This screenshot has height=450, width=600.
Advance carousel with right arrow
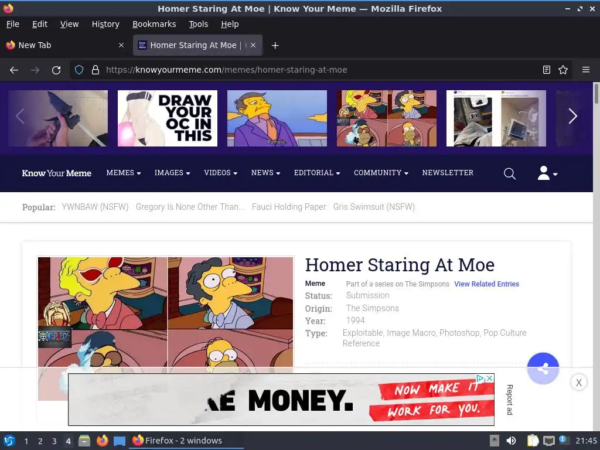(x=572, y=117)
